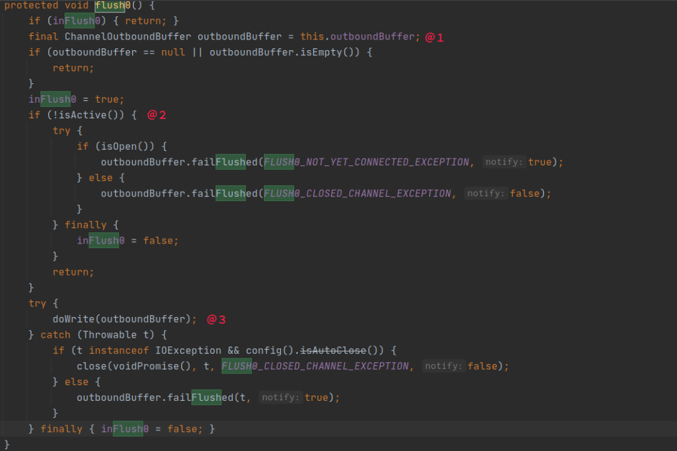Click the doWrite method call
Viewport: 677px width, 451px height.
point(73,319)
